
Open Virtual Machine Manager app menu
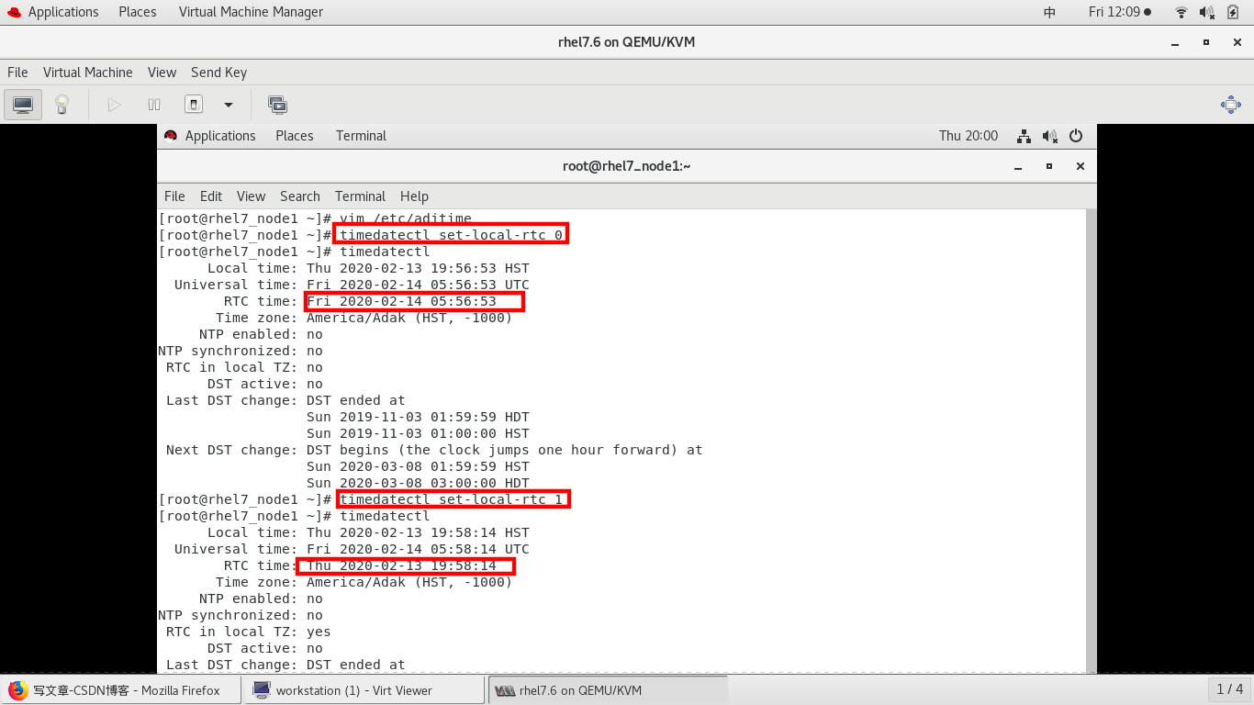pos(251,12)
